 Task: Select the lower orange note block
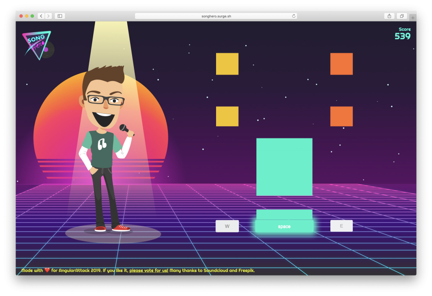pos(341,117)
